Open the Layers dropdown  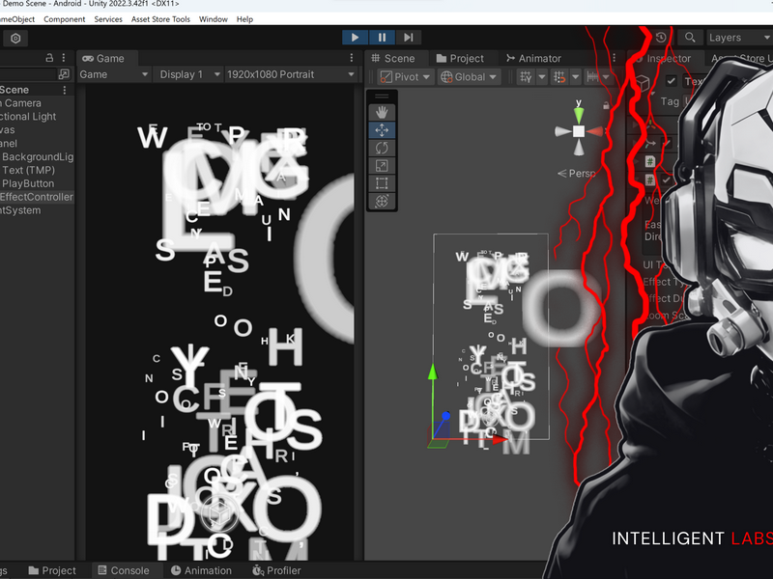point(738,38)
